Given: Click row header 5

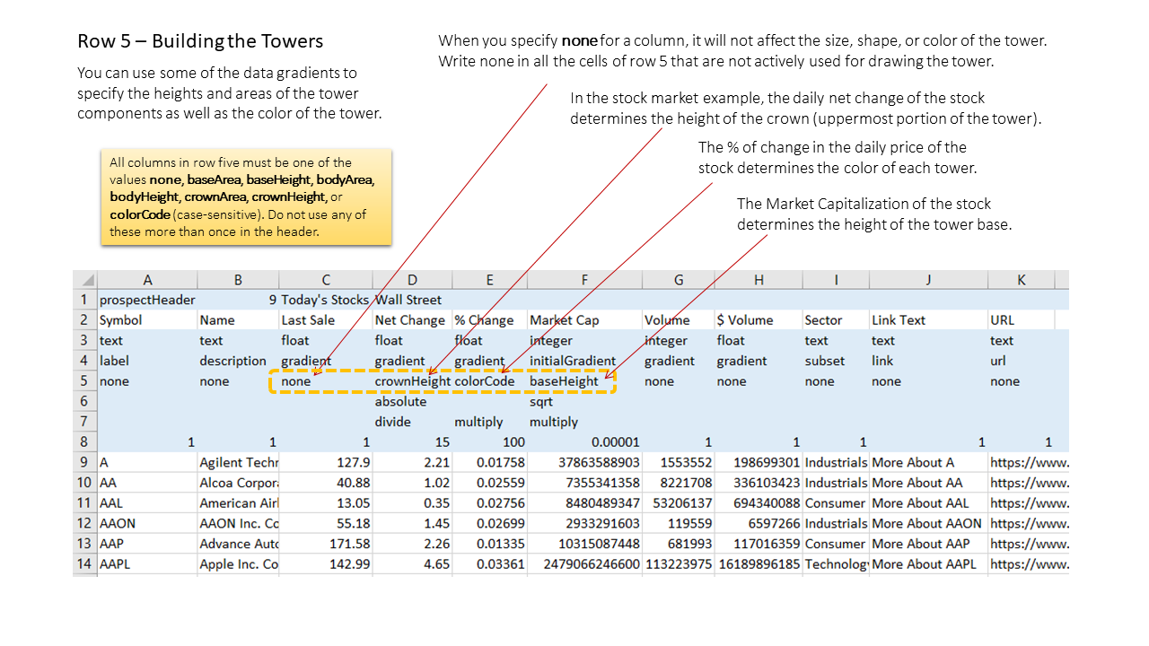Looking at the screenshot, I should [x=85, y=381].
